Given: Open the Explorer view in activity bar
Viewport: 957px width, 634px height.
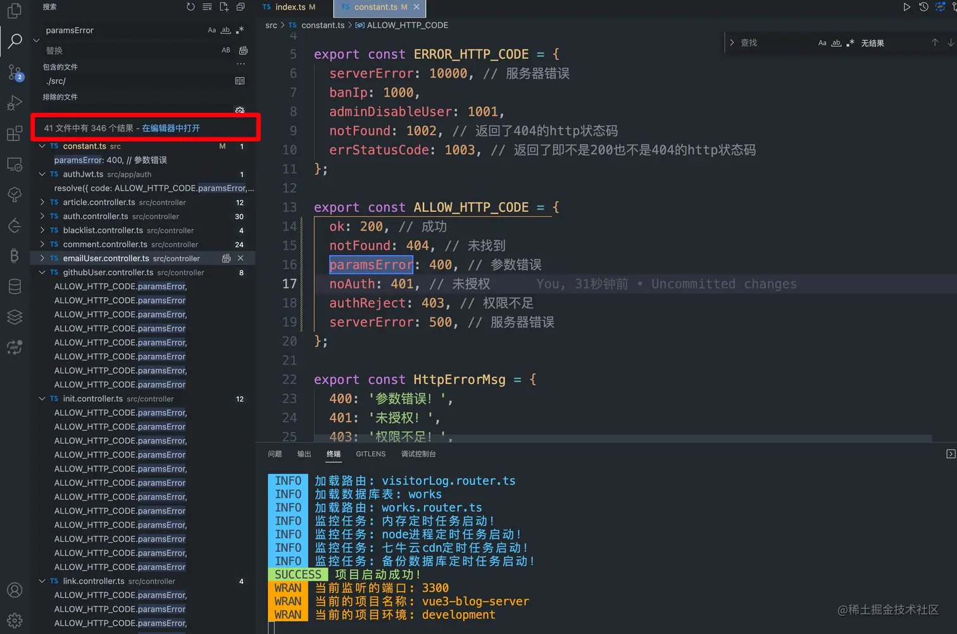Looking at the screenshot, I should (x=14, y=11).
